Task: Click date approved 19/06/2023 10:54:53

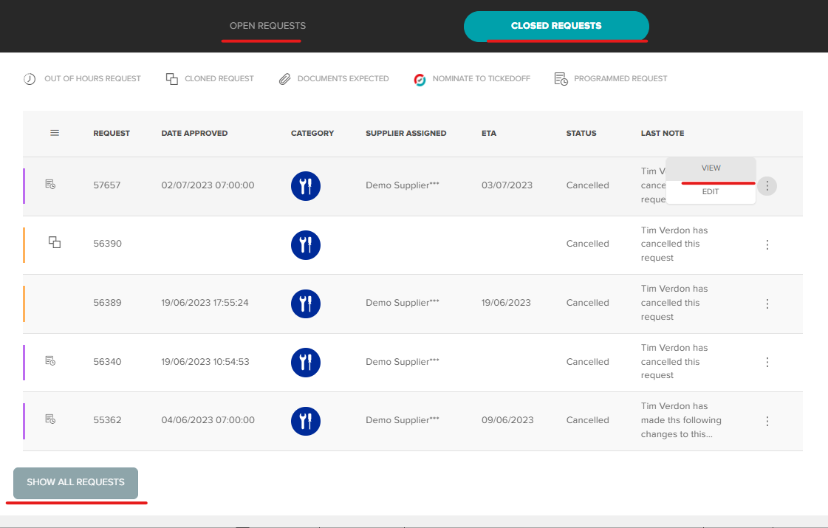Action: click(x=205, y=362)
